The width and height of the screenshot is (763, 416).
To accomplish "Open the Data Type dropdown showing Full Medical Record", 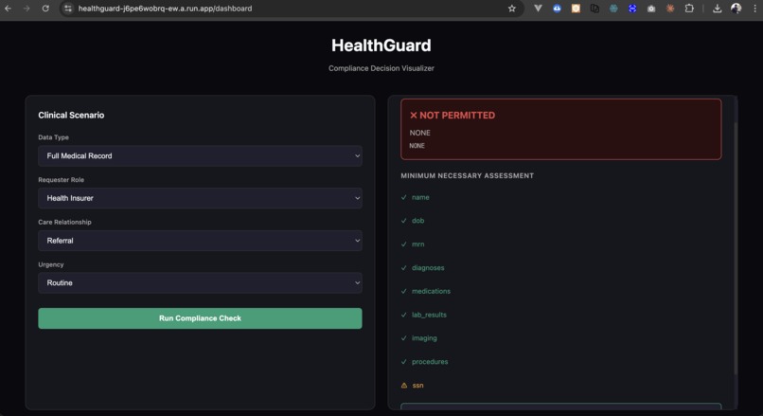I will coord(200,155).
